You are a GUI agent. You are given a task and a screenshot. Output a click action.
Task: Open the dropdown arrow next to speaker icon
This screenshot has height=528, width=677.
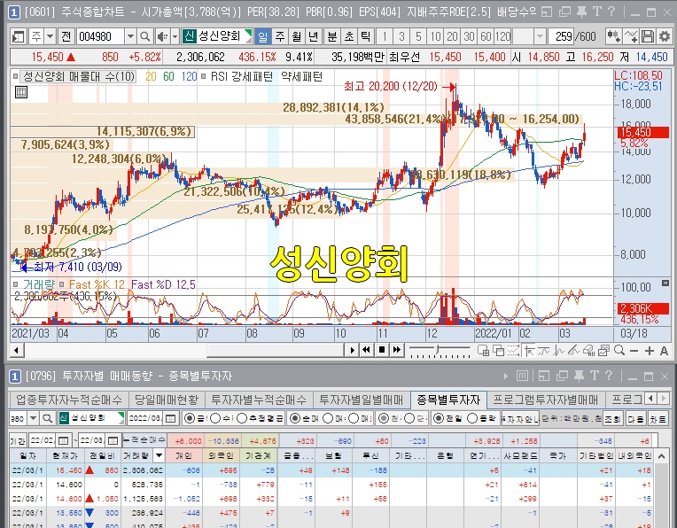pos(175,36)
